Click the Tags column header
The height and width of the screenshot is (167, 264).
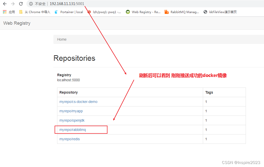209,92
